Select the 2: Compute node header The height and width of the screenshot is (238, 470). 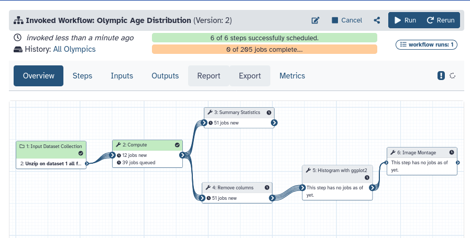click(147, 145)
